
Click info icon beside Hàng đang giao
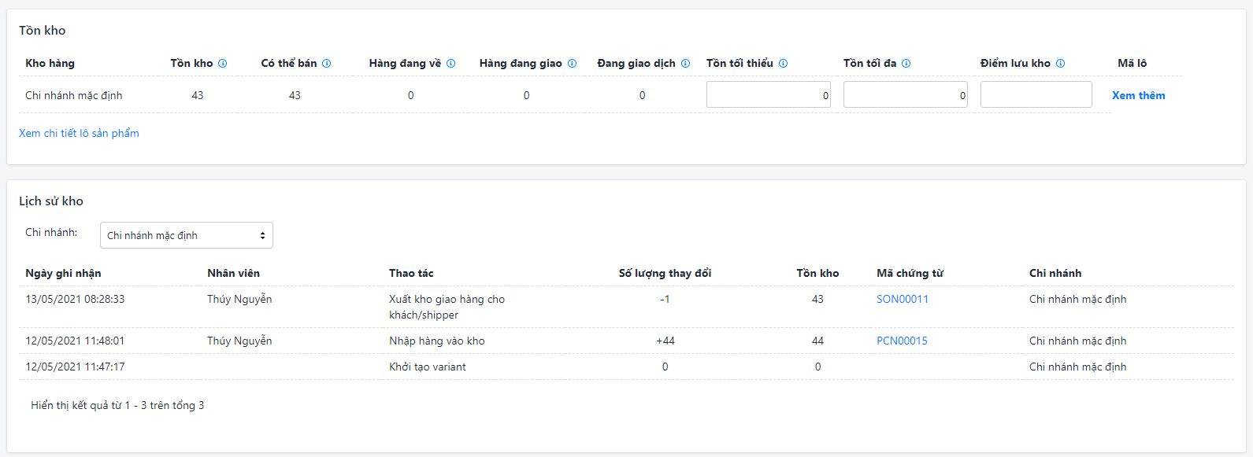(x=573, y=64)
